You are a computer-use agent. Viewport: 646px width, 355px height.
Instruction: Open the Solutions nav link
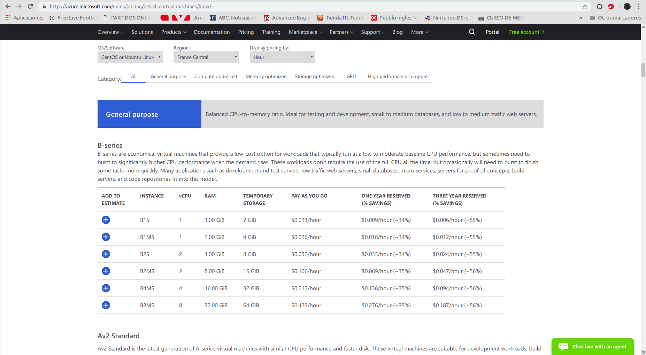pos(142,32)
